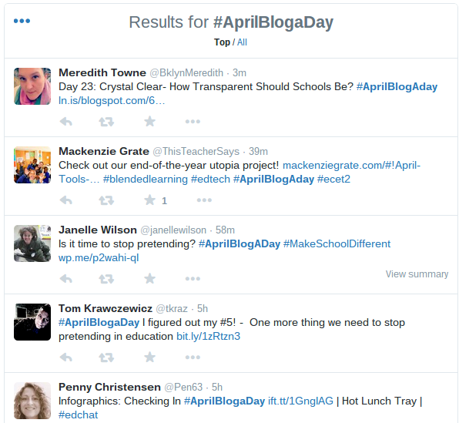This screenshot has height=423, width=459.
Task: Open more options on Janelle Wilson's tweet
Action: click(x=193, y=279)
